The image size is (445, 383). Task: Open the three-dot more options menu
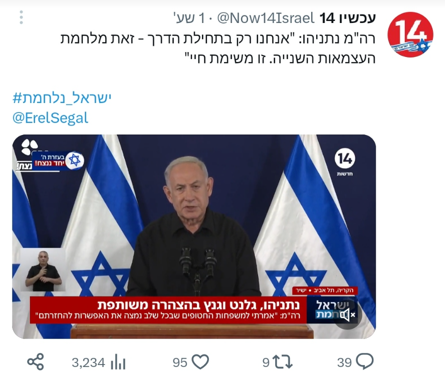[21, 17]
